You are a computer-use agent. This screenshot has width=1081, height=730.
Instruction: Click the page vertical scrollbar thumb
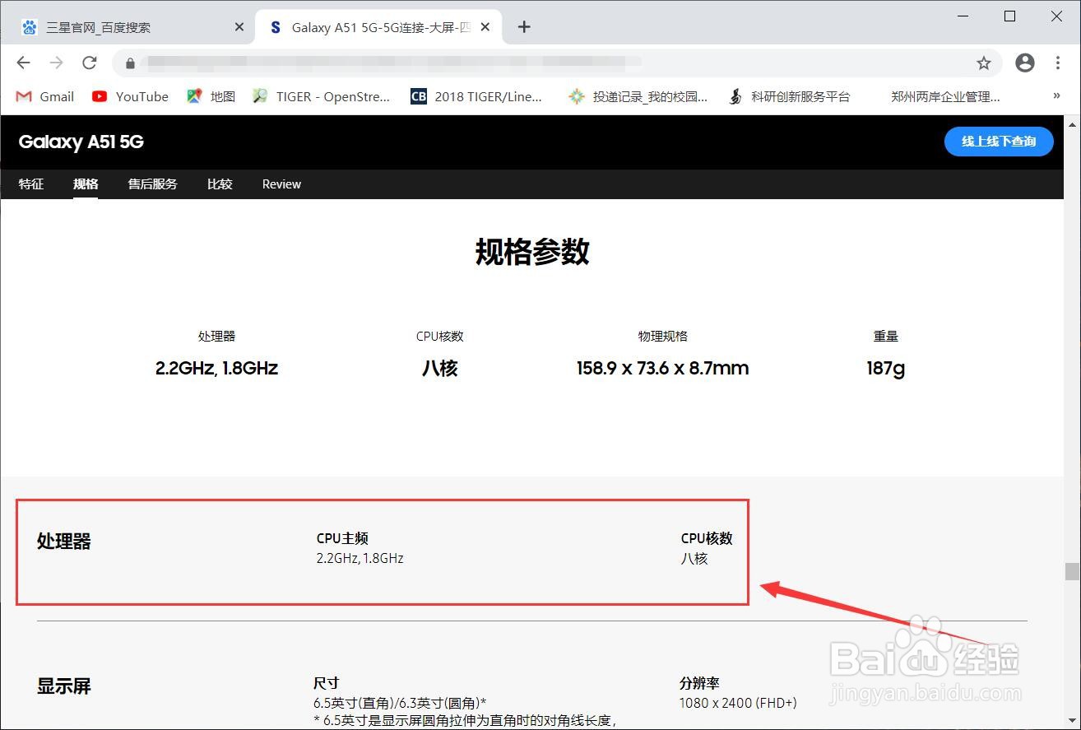tap(1072, 571)
